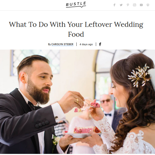
Task: Click the Bustle logo to go home
Action: click(76, 5)
